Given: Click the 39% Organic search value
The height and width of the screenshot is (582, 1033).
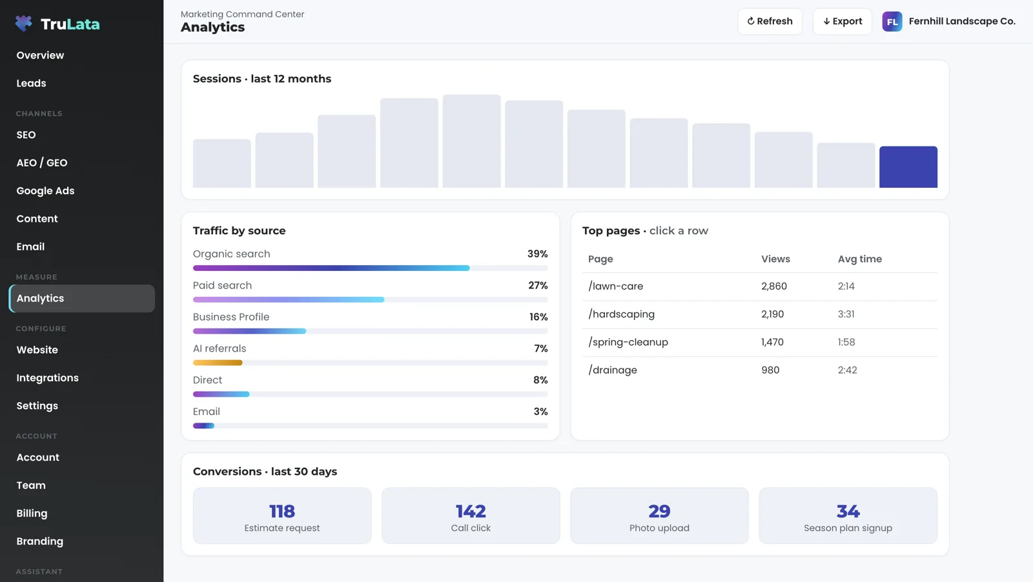Looking at the screenshot, I should [537, 254].
